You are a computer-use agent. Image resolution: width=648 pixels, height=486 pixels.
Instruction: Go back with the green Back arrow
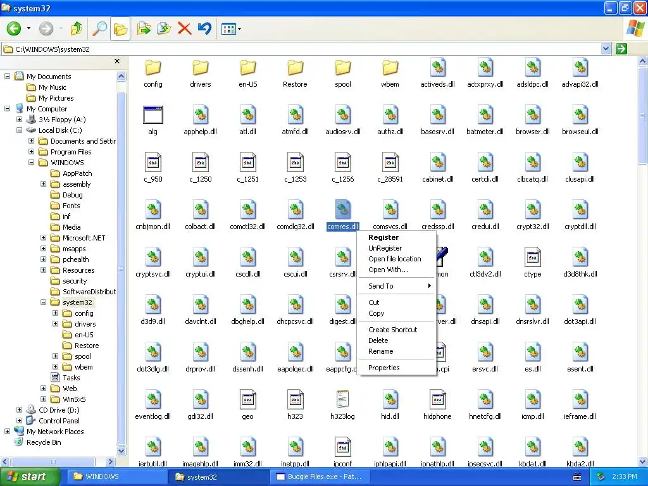pos(14,28)
